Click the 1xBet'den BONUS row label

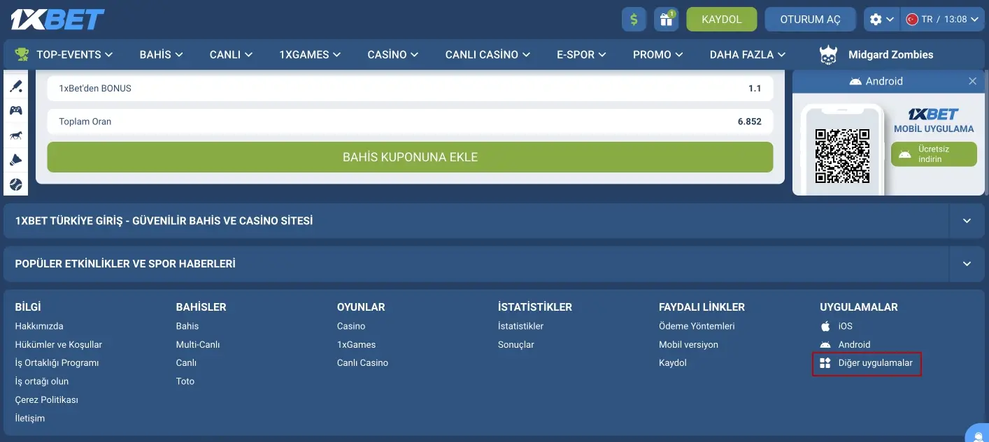(x=95, y=89)
